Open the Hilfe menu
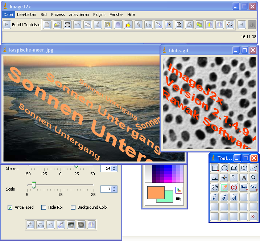Viewport: 260px width, 241px height. (x=131, y=15)
